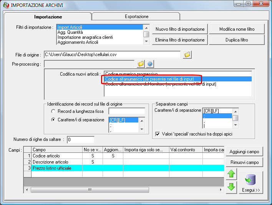Click the File di origine path field
Image resolution: width=272 pixels, height=205 pixels.
click(x=112, y=55)
